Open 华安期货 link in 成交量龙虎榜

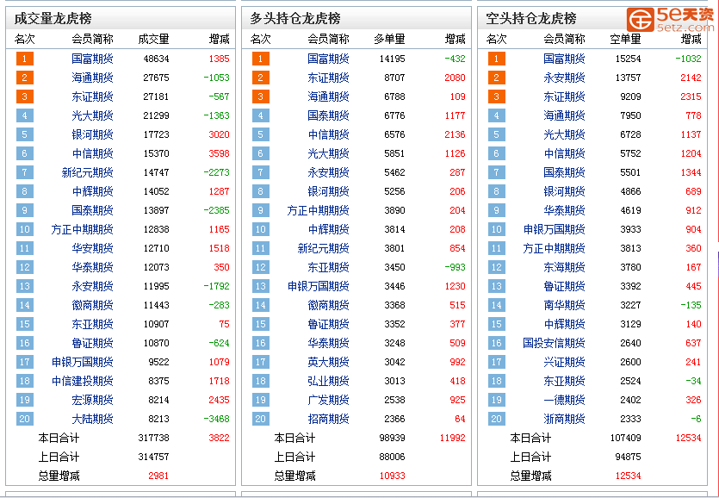(92, 248)
